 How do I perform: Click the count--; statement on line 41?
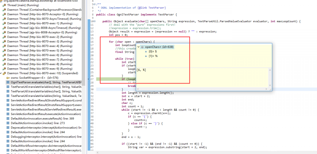tap(140, 127)
